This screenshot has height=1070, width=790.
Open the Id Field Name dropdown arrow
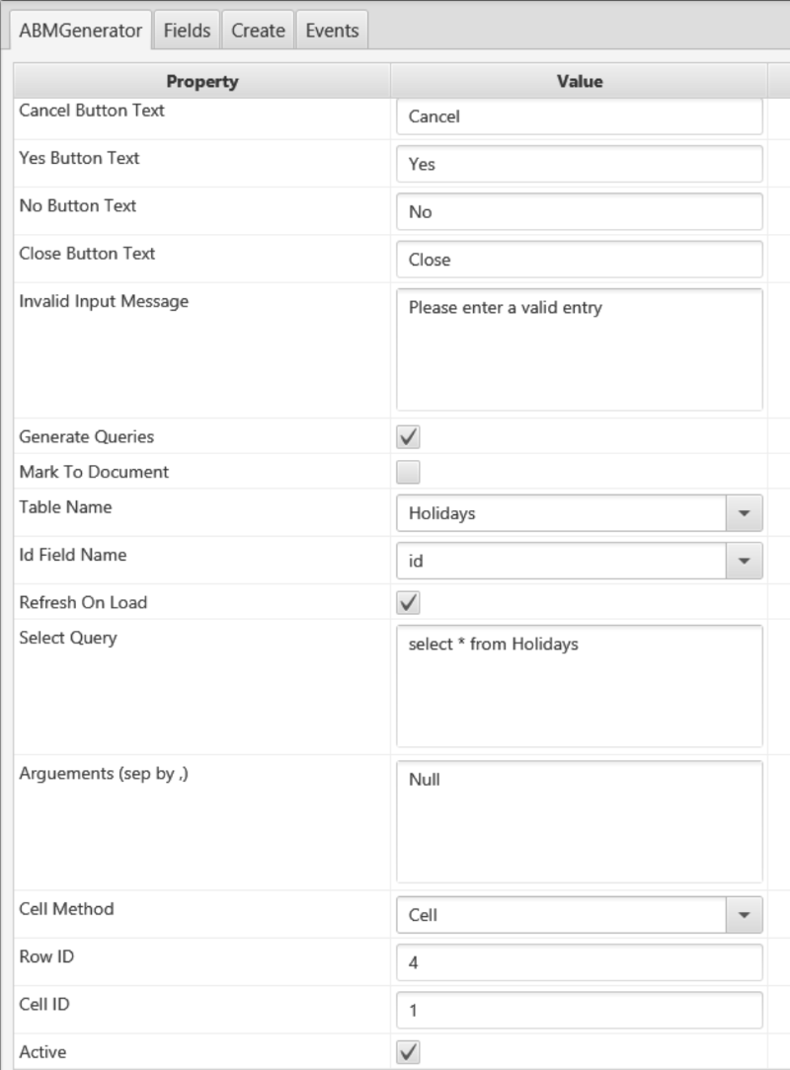[744, 561]
